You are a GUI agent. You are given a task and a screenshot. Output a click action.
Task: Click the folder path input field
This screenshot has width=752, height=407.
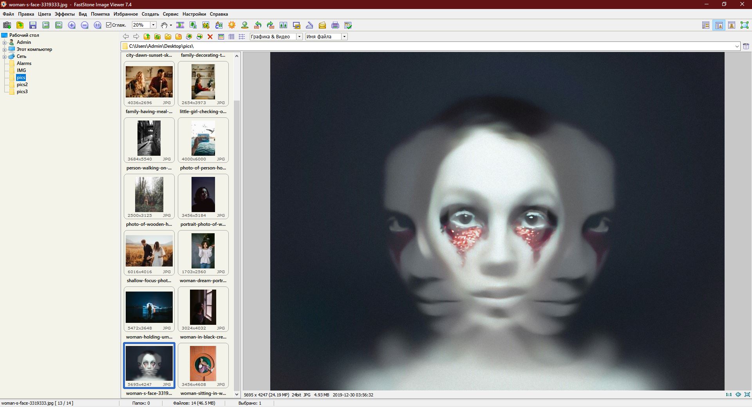431,46
